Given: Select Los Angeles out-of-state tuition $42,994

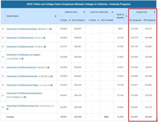Looking at the screenshot, I should click(x=78, y=57).
